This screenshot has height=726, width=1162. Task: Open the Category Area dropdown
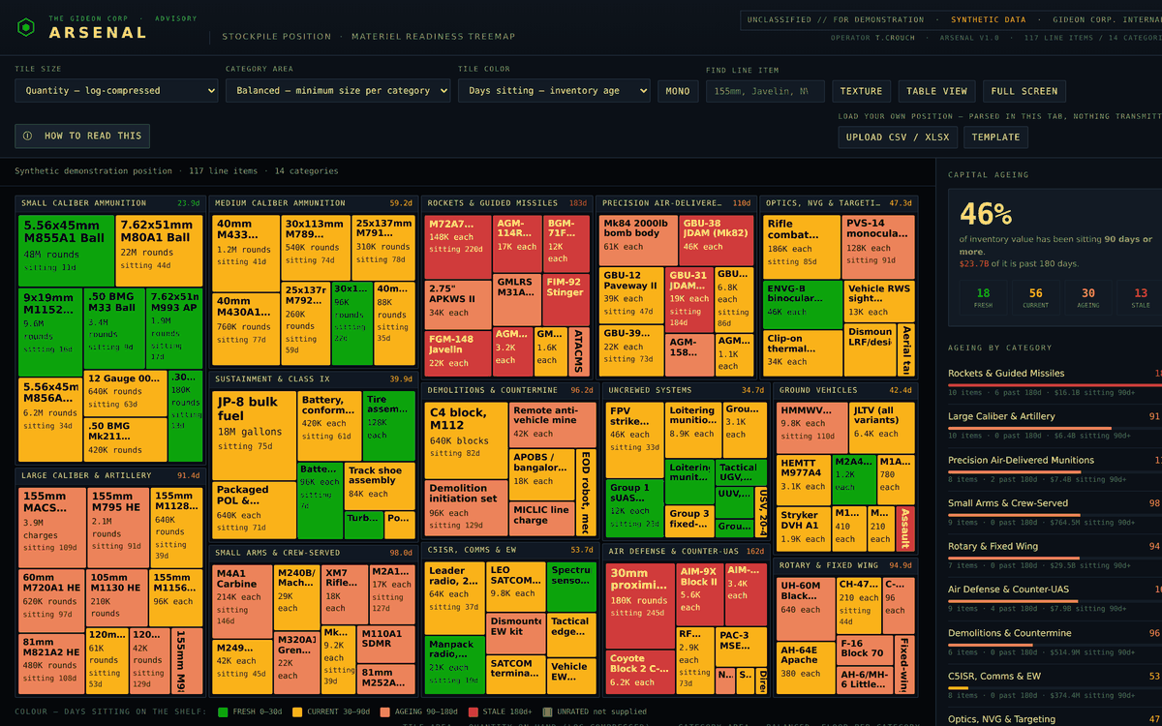[x=338, y=91]
